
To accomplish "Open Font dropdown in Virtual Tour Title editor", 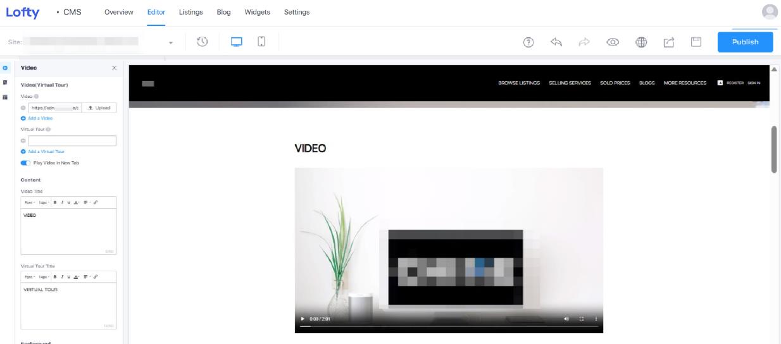I will point(30,277).
